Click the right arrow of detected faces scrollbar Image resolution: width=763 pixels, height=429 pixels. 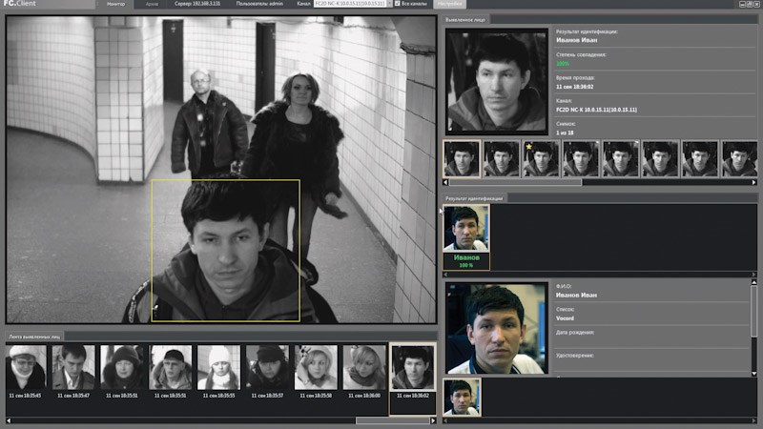click(431, 419)
